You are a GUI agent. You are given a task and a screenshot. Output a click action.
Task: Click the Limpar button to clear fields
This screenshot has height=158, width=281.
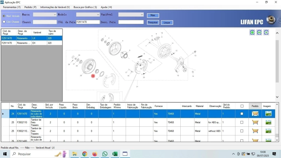coord(167,22)
